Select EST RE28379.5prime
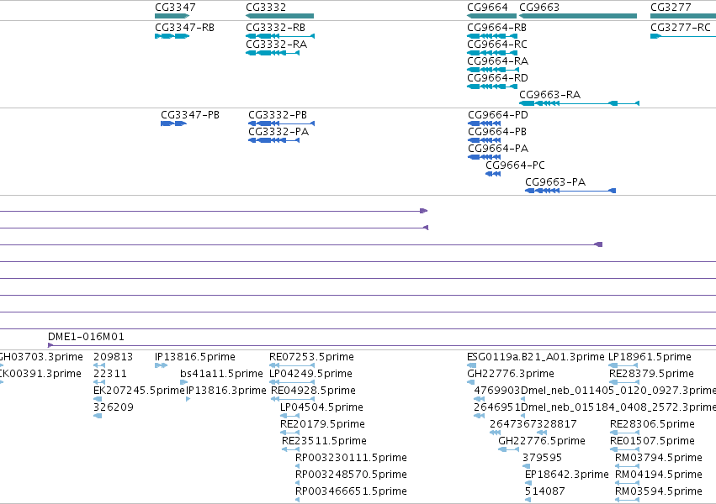 651,374
